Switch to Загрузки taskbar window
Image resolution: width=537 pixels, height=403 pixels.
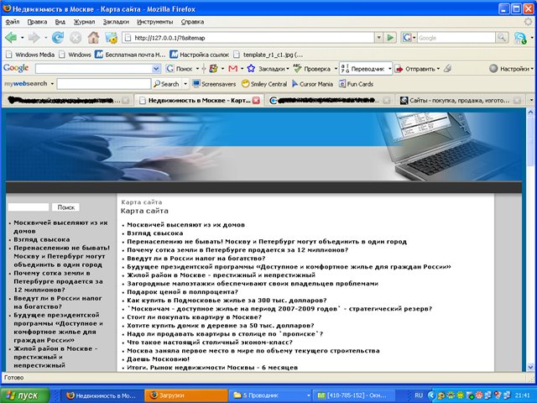tap(186, 395)
